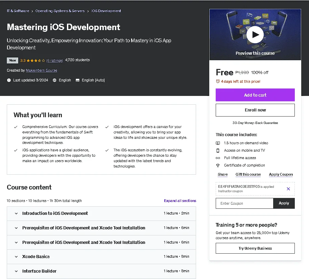Click the closed captions icon
This screenshot has height=279, width=309.
click(78, 80)
